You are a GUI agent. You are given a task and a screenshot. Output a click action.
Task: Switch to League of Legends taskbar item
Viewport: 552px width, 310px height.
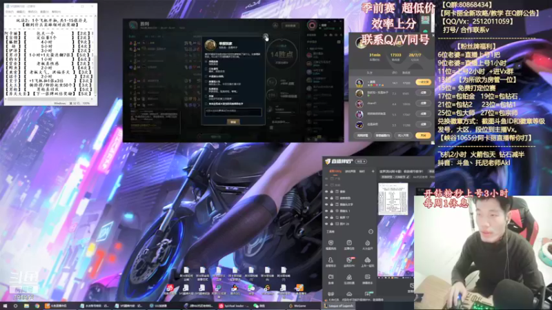pyautogui.click(x=339, y=306)
